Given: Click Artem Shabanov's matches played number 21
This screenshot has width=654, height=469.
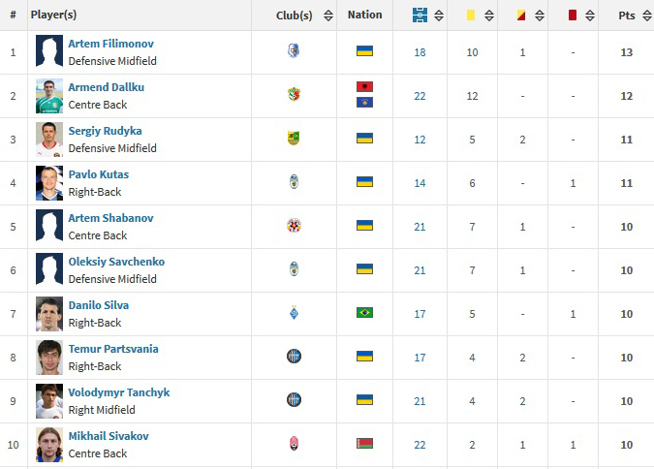Looking at the screenshot, I should click(420, 226).
